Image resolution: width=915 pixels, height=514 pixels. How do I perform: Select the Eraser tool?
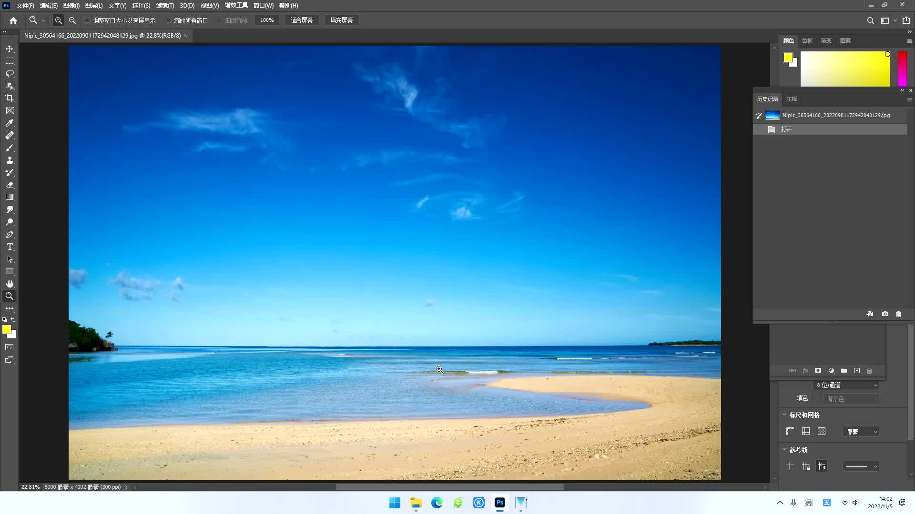10,185
